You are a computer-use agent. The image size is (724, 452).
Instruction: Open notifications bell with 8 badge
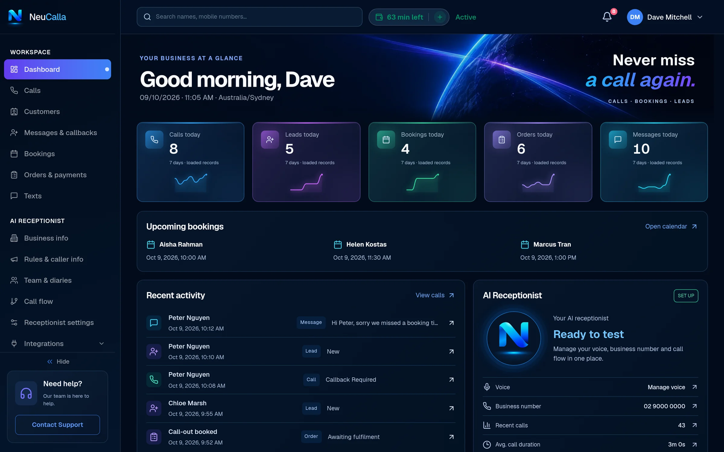(607, 17)
